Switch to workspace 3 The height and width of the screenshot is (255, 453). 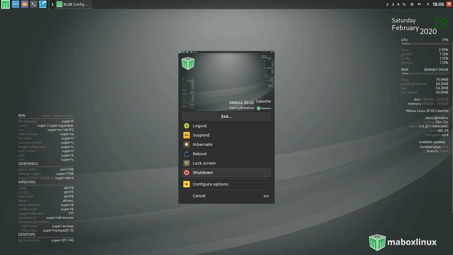click(x=393, y=4)
